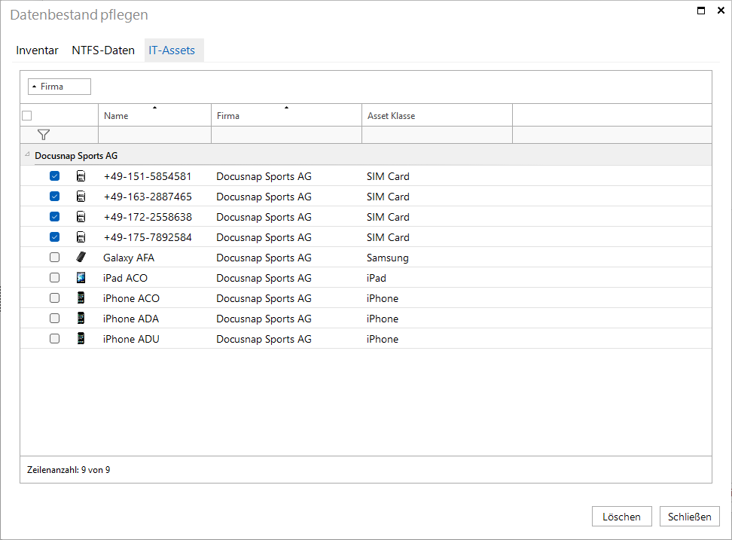Click the iPad ACO tablet icon
This screenshot has height=540, width=732.
click(x=81, y=278)
